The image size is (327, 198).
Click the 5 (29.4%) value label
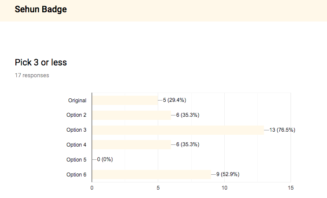[x=175, y=100]
